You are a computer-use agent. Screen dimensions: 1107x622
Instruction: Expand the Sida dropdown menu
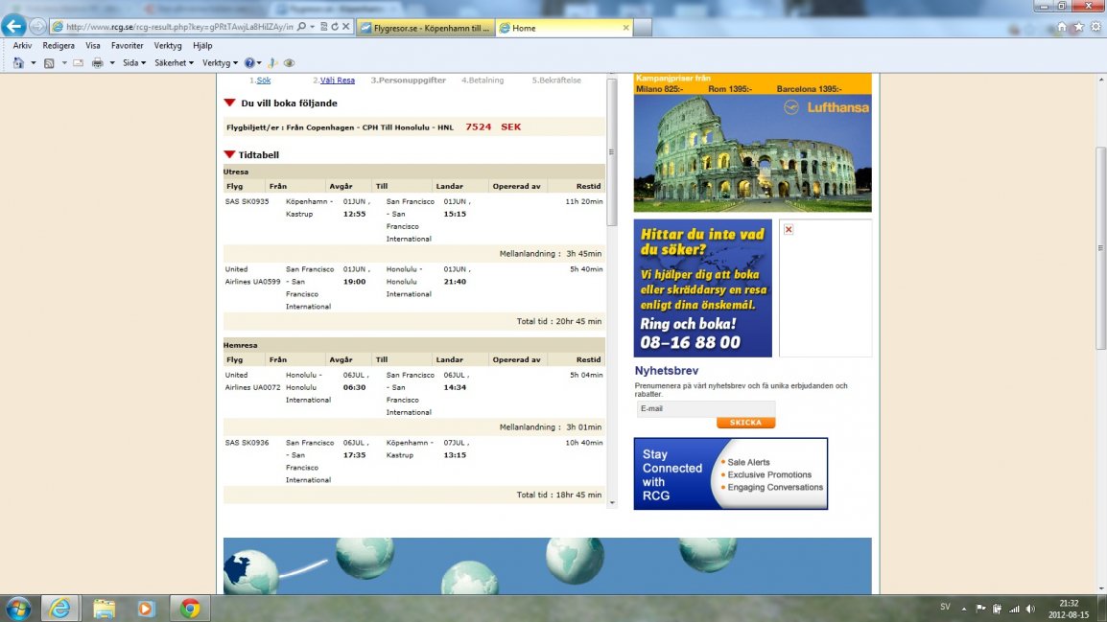133,62
